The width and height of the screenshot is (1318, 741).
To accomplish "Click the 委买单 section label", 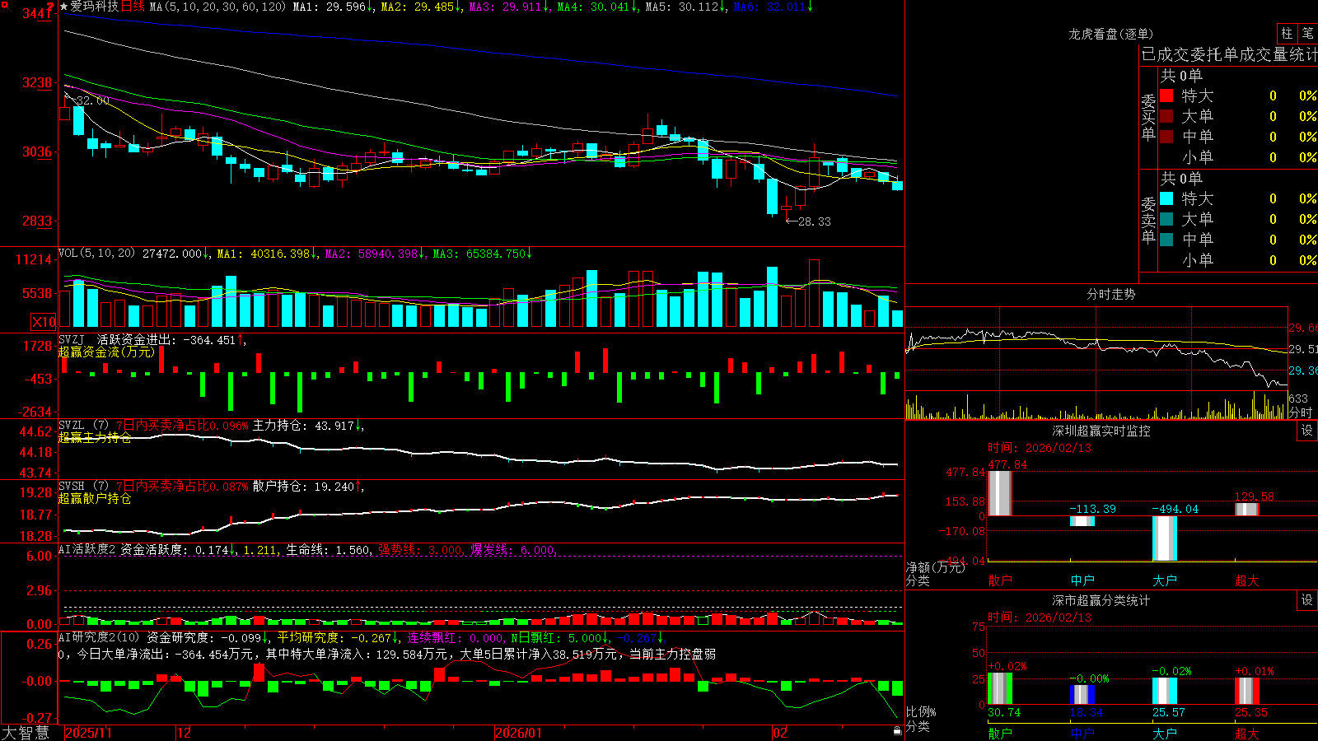I will (1148, 118).
